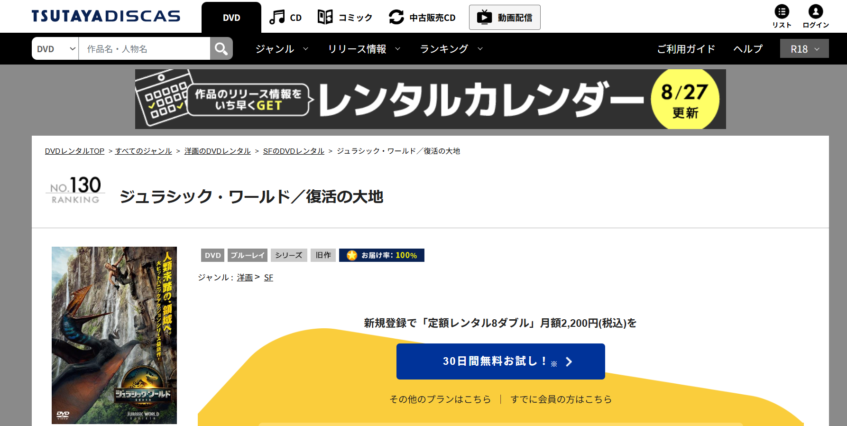Expand the リリース情報 menu
847x426 pixels.
(364, 49)
